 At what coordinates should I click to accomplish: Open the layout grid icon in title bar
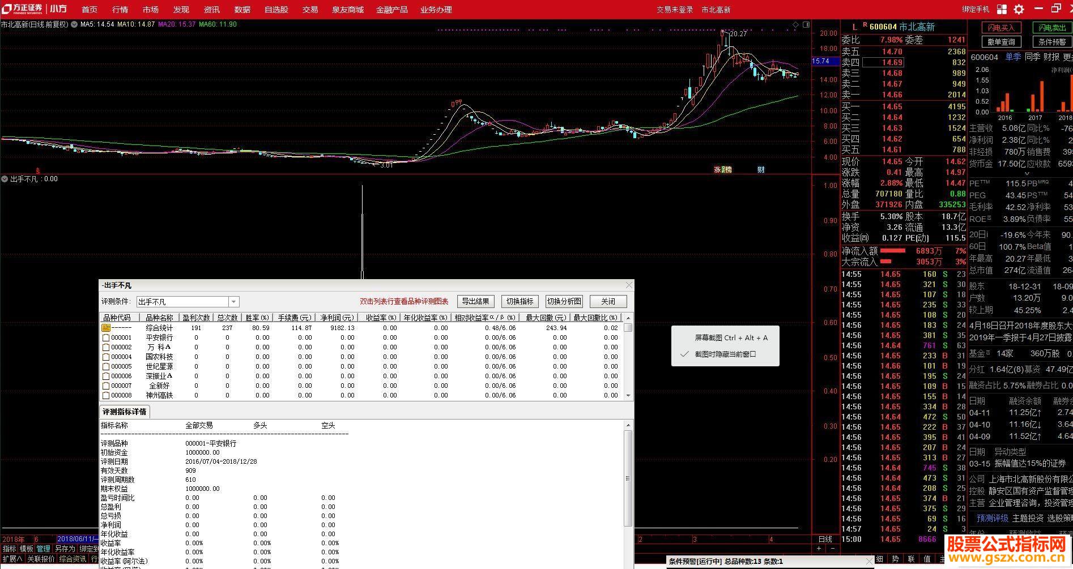tap(1002, 9)
